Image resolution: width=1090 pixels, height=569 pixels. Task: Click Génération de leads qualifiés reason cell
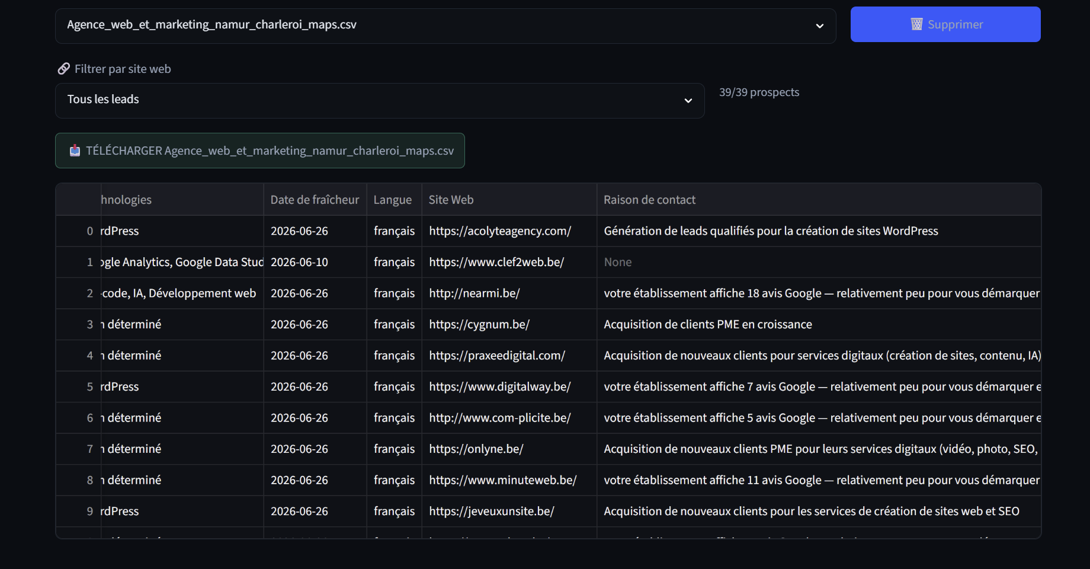(x=819, y=231)
